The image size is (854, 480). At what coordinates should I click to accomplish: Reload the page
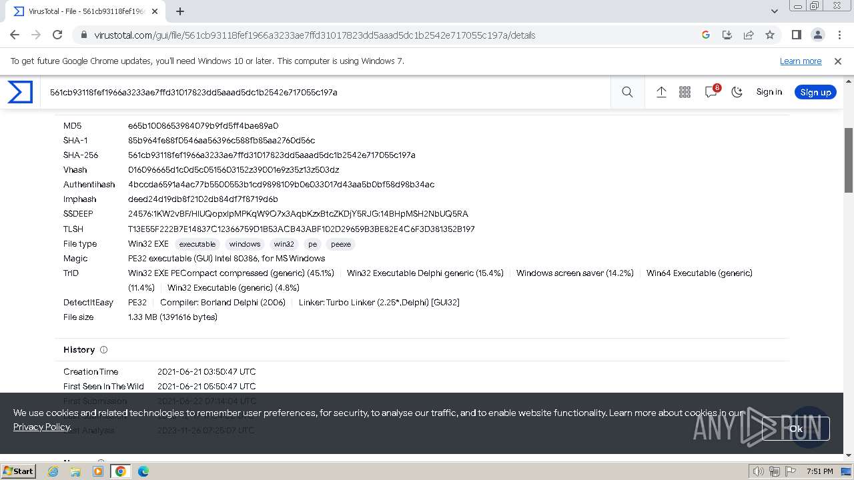pos(57,35)
